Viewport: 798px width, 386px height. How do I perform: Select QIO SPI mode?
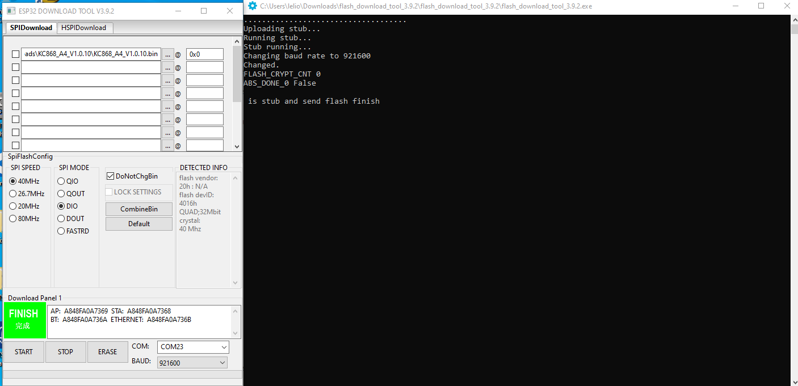tap(61, 181)
